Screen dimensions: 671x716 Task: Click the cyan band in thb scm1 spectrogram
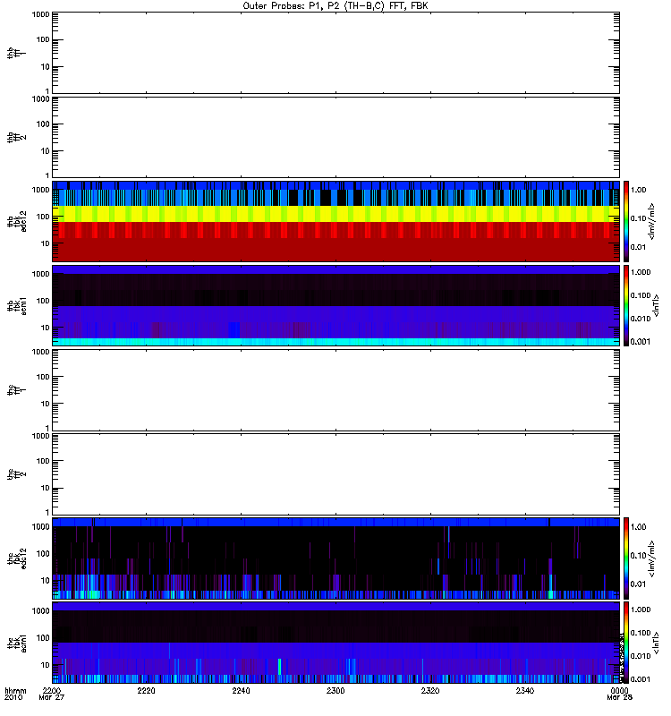pyautogui.click(x=335, y=342)
